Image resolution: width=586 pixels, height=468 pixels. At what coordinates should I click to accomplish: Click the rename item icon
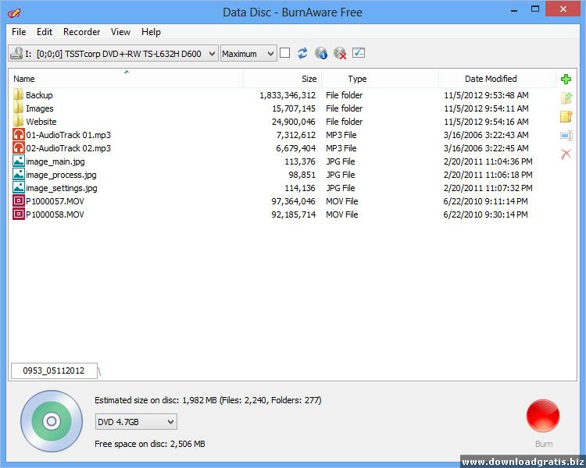[x=566, y=136]
